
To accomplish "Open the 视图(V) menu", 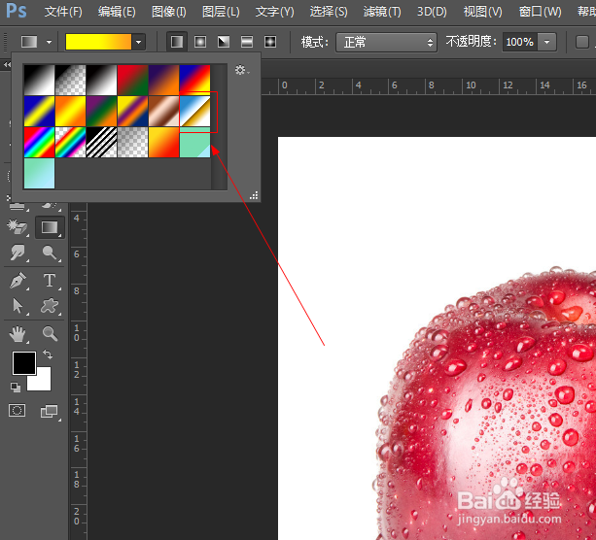I will 482,12.
